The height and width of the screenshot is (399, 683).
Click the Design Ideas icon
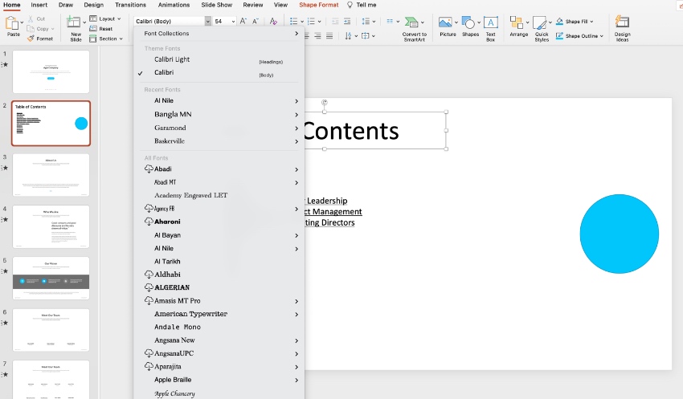[x=622, y=22]
